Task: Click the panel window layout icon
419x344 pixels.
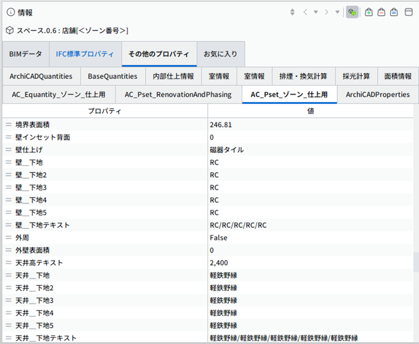Action: coord(409,12)
